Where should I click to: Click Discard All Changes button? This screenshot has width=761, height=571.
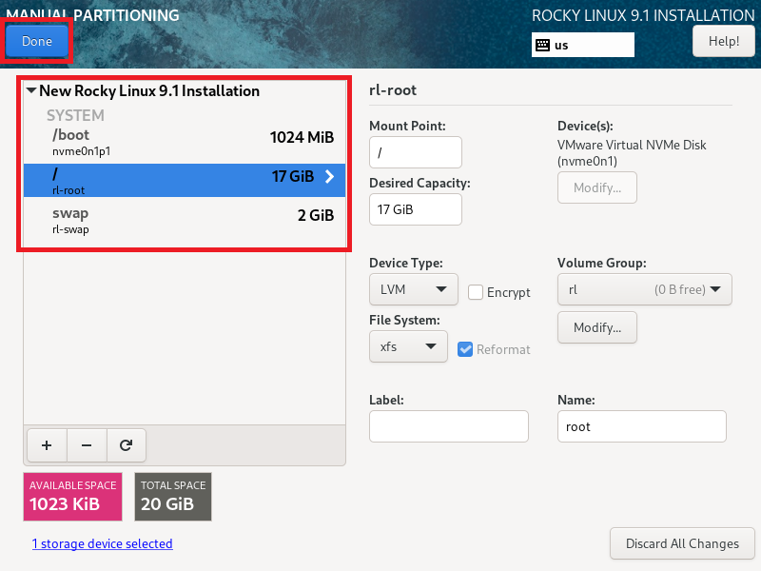coord(682,543)
